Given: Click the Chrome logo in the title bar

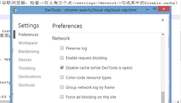Looking at the screenshot, I should 15,10.
